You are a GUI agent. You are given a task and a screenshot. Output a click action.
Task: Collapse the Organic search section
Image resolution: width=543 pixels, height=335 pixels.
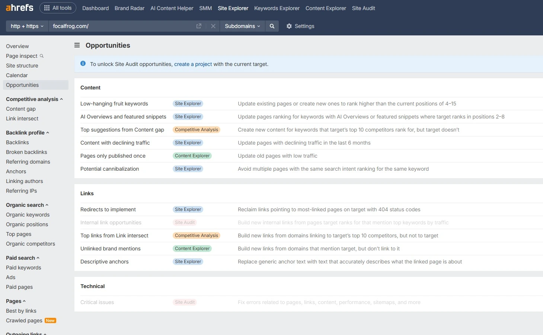[27, 205]
